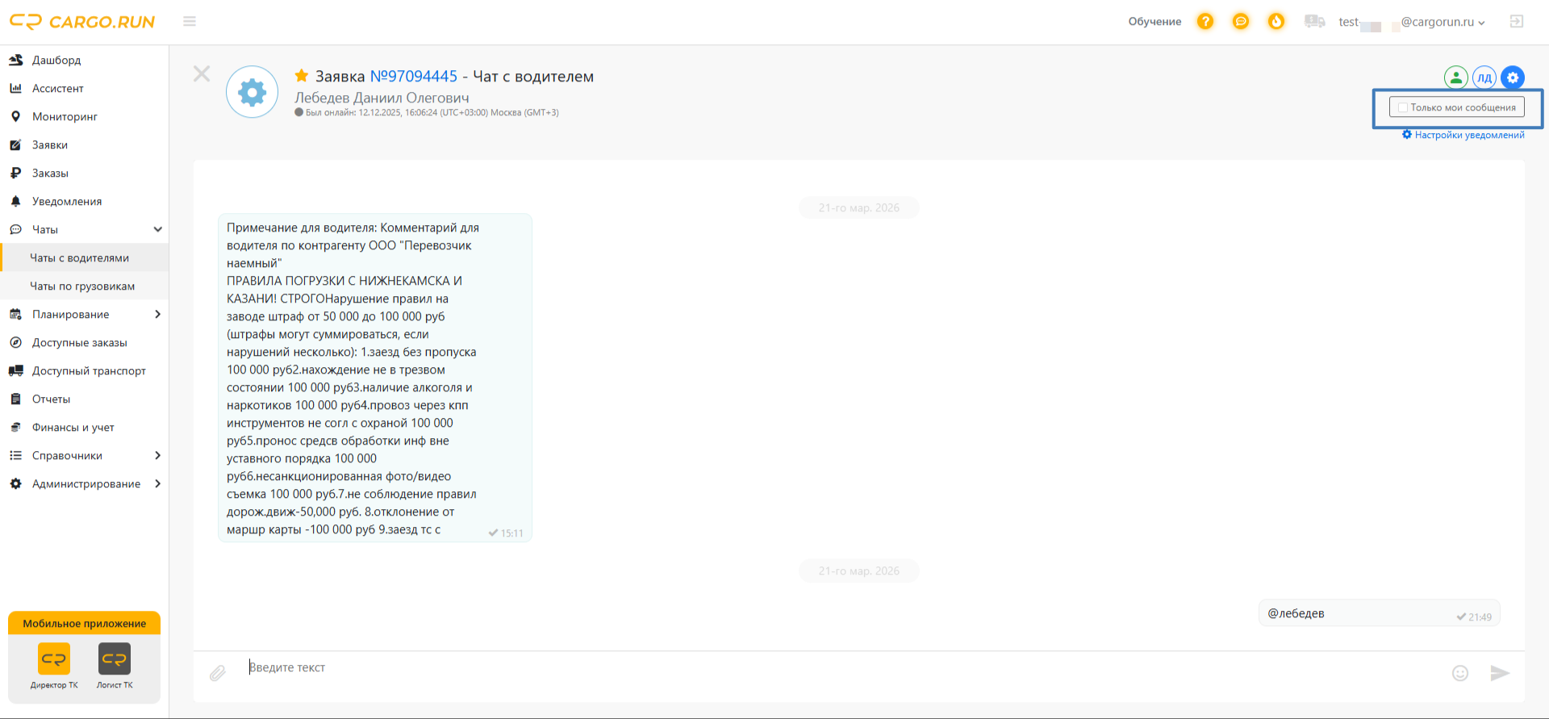The image size is (1549, 719).
Task: Click the Доступные заказы compass icon
Action: tap(15, 342)
